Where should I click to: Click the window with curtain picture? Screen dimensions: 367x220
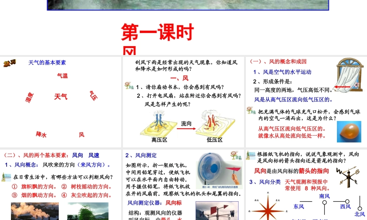click(x=349, y=76)
